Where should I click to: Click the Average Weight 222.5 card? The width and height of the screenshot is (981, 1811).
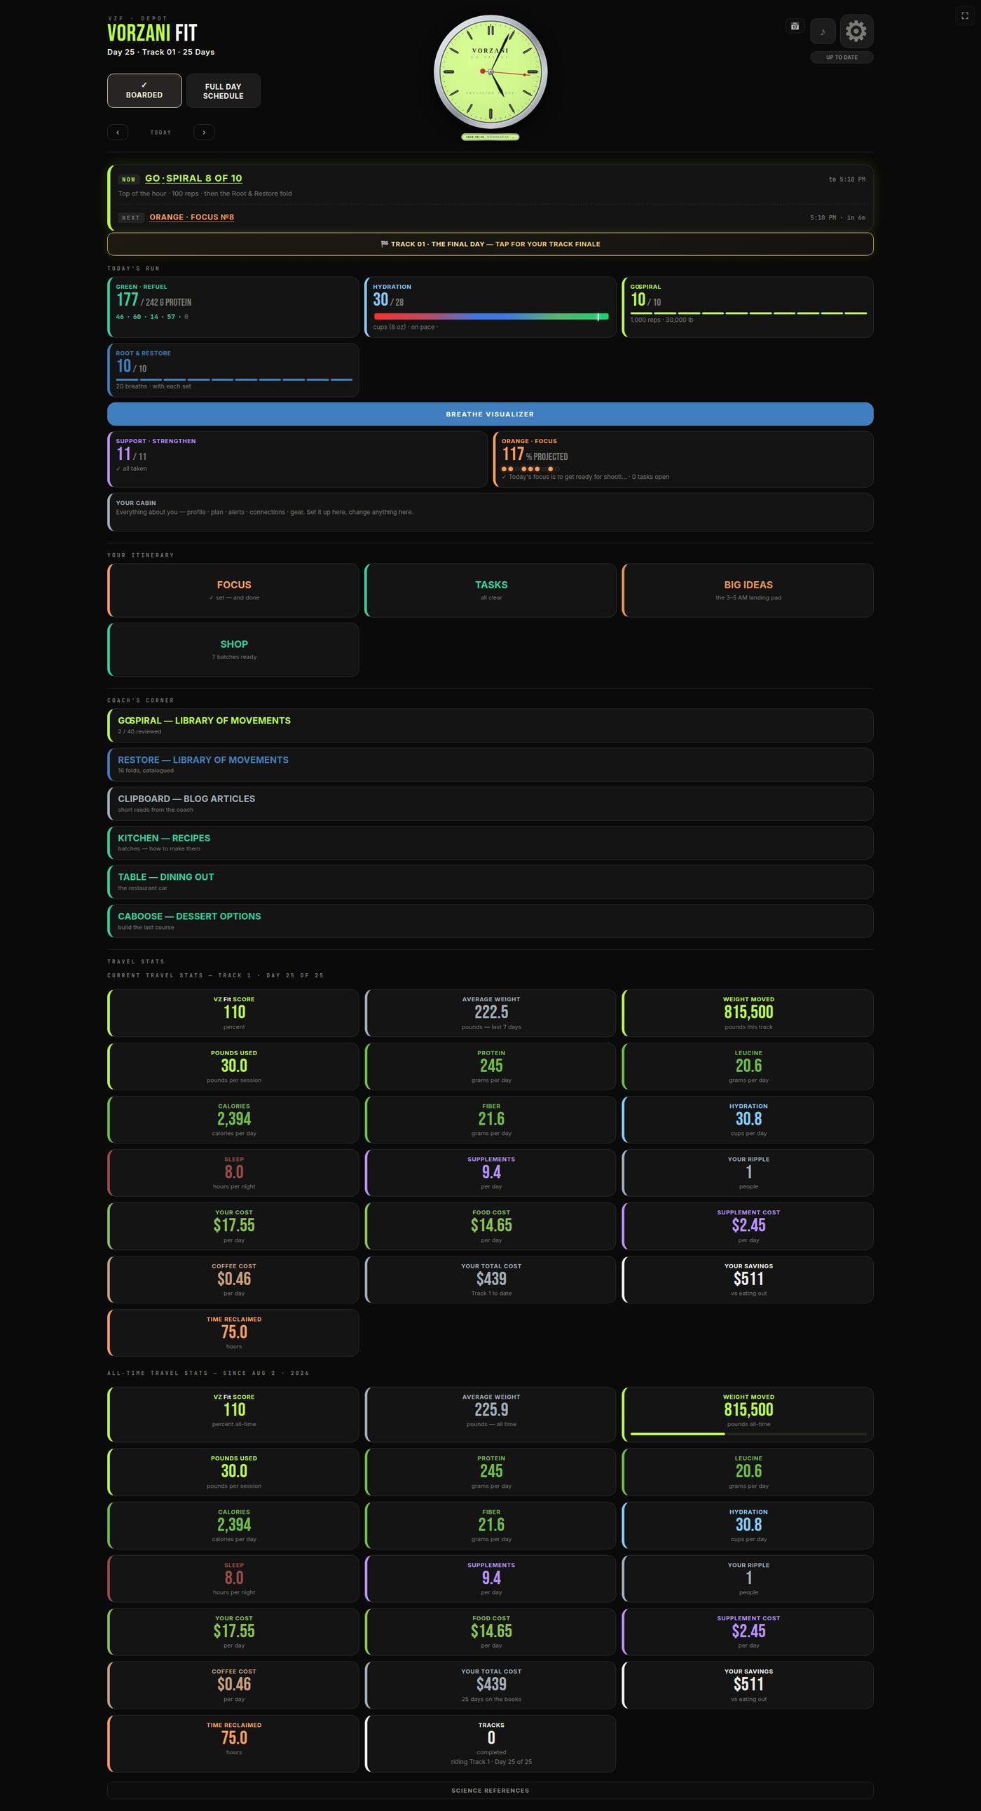pyautogui.click(x=490, y=1013)
